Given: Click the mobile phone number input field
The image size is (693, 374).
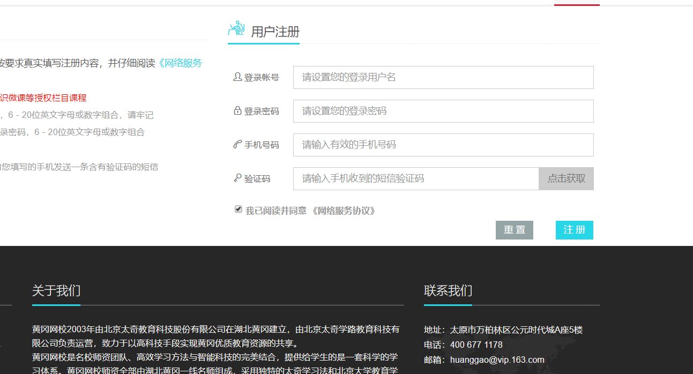Looking at the screenshot, I should click(443, 144).
